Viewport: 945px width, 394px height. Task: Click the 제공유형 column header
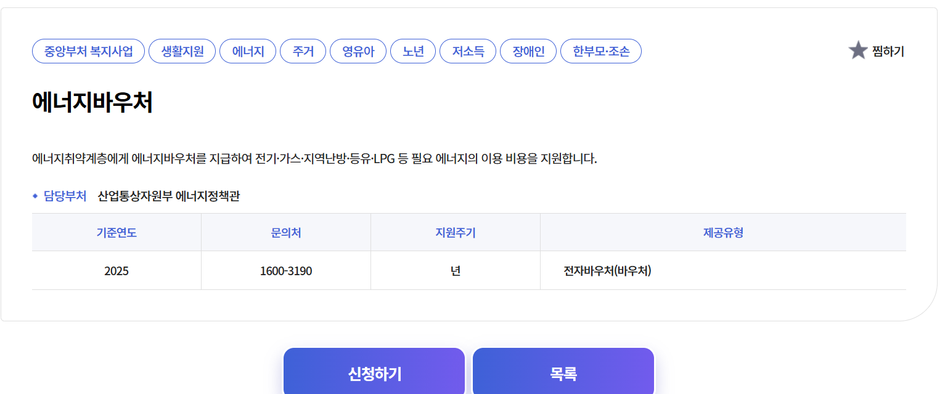[x=721, y=231]
